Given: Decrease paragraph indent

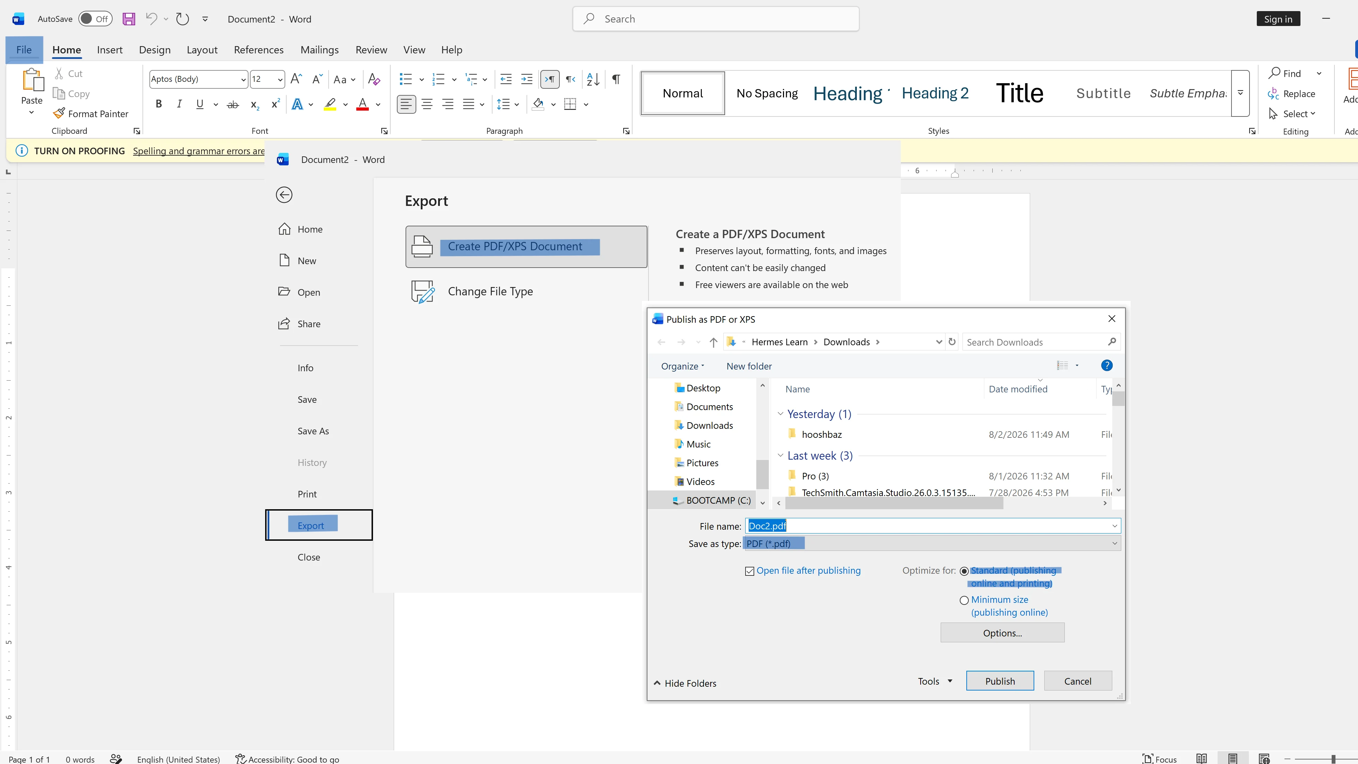Looking at the screenshot, I should (506, 79).
